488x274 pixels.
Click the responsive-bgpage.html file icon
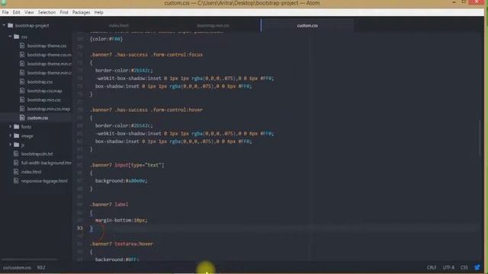[16, 181]
